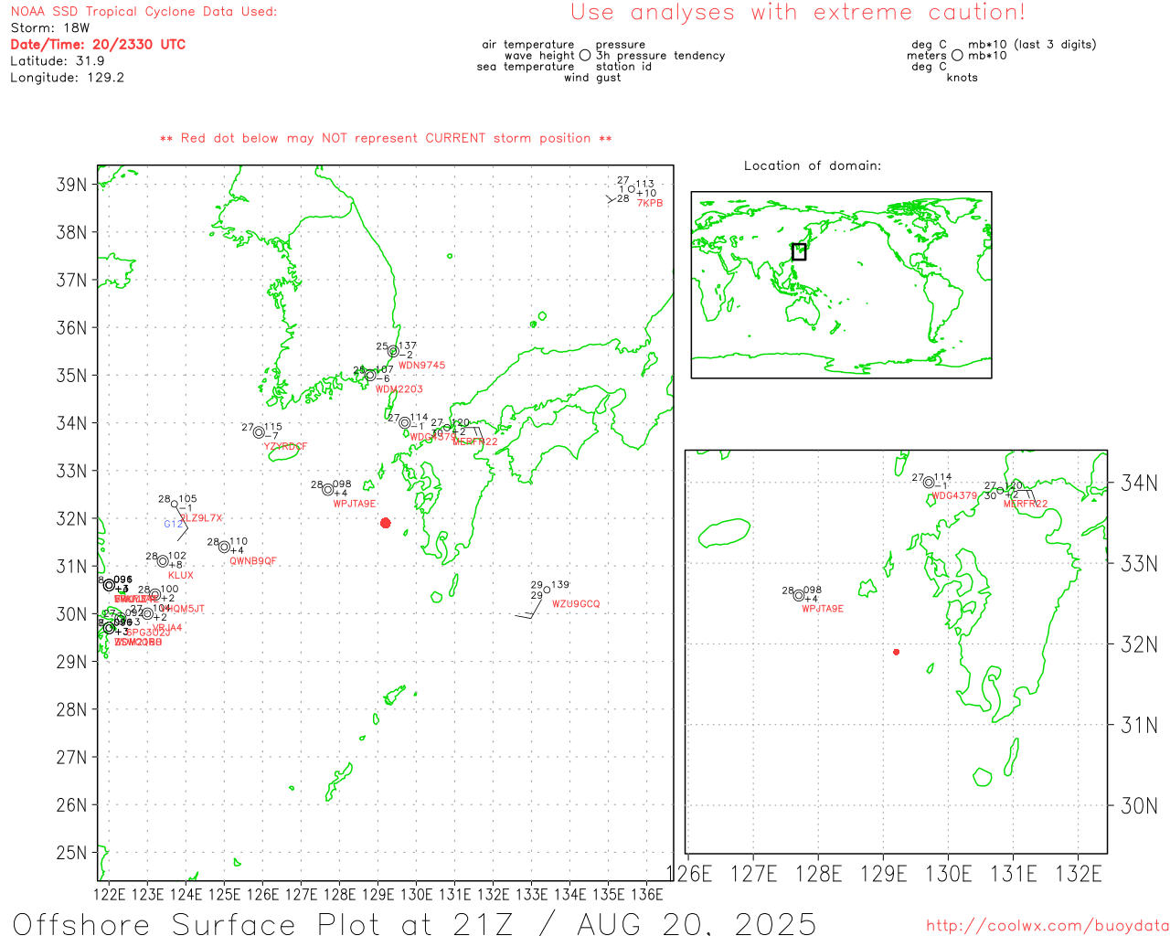
Task: Click the WPJTA9E label in the inset map
Action: point(823,609)
